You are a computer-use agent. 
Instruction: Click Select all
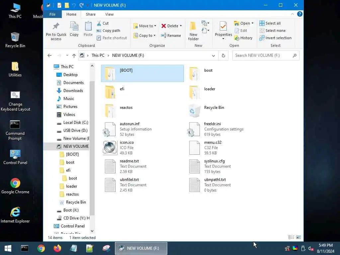(x=270, y=23)
